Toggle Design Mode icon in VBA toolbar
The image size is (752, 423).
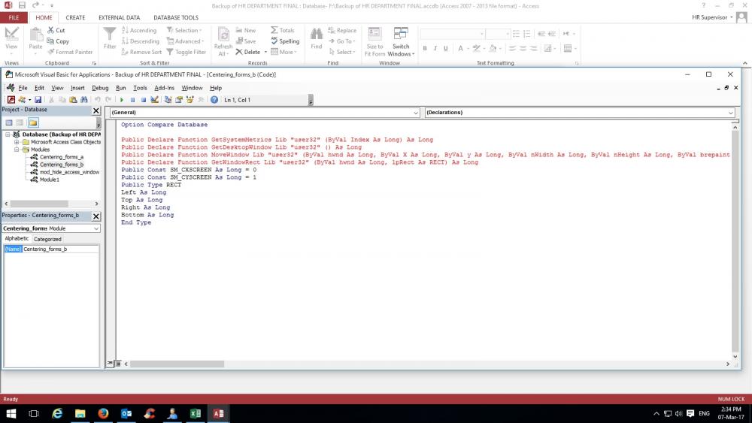tap(154, 100)
